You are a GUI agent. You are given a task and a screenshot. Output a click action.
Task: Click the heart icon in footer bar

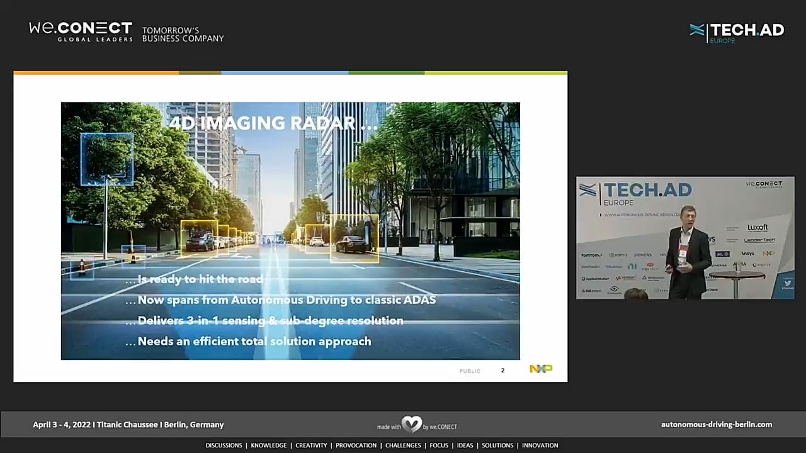412,424
